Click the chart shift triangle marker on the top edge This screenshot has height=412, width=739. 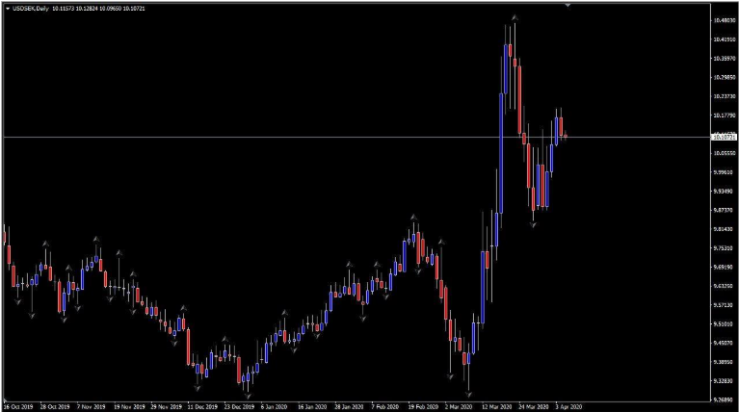point(567,5)
